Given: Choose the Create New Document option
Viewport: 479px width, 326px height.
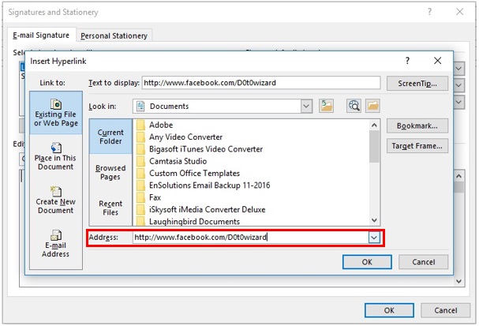Looking at the screenshot, I should tap(56, 200).
